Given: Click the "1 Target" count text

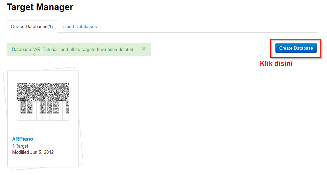Looking at the screenshot, I should 20,146.
